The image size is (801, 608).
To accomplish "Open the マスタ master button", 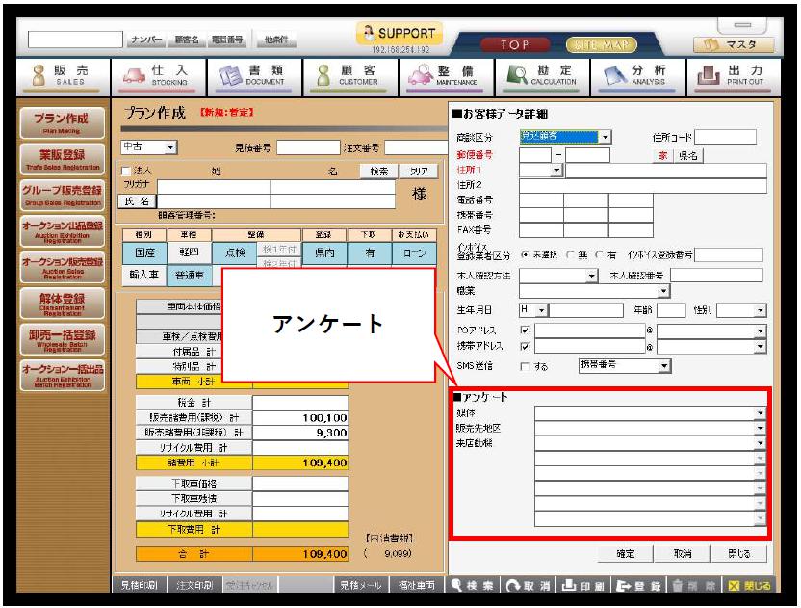I will tap(734, 45).
